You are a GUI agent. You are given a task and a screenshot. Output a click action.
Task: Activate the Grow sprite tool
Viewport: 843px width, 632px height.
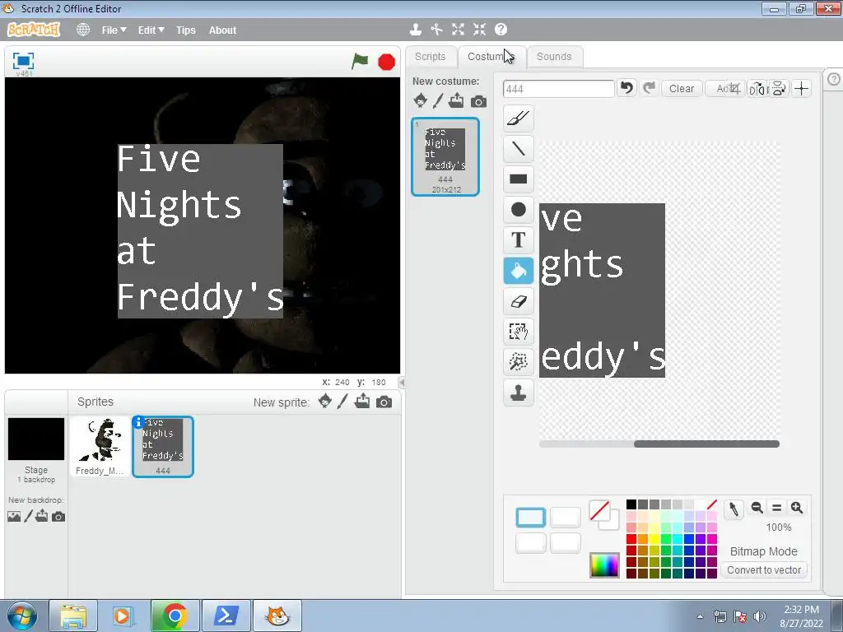[458, 30]
